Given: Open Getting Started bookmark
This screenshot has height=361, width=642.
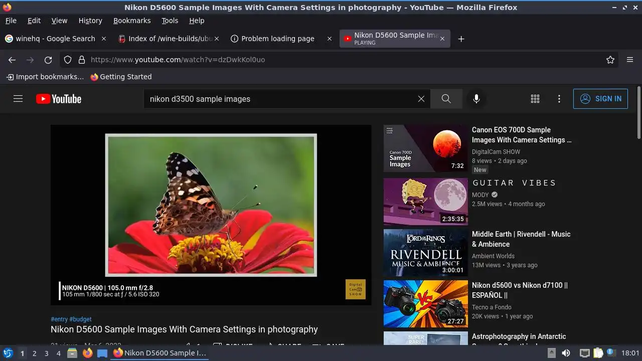Looking at the screenshot, I should [x=121, y=77].
